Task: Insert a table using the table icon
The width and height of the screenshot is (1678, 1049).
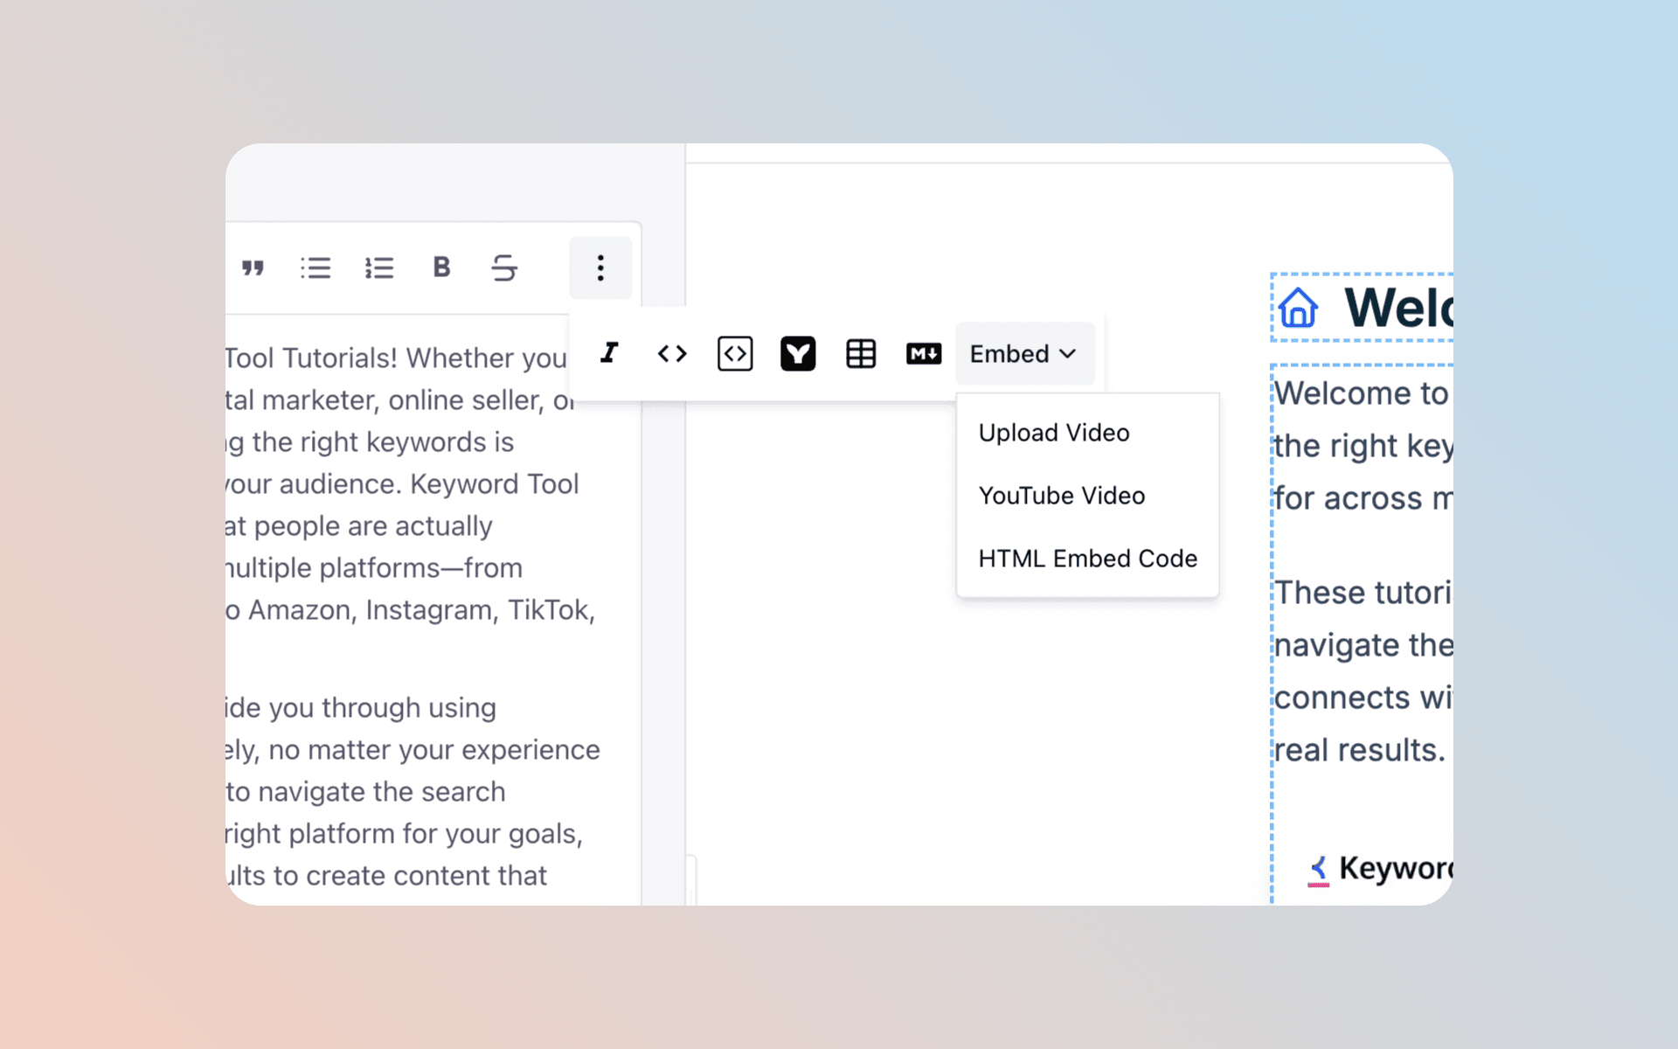Action: click(861, 353)
